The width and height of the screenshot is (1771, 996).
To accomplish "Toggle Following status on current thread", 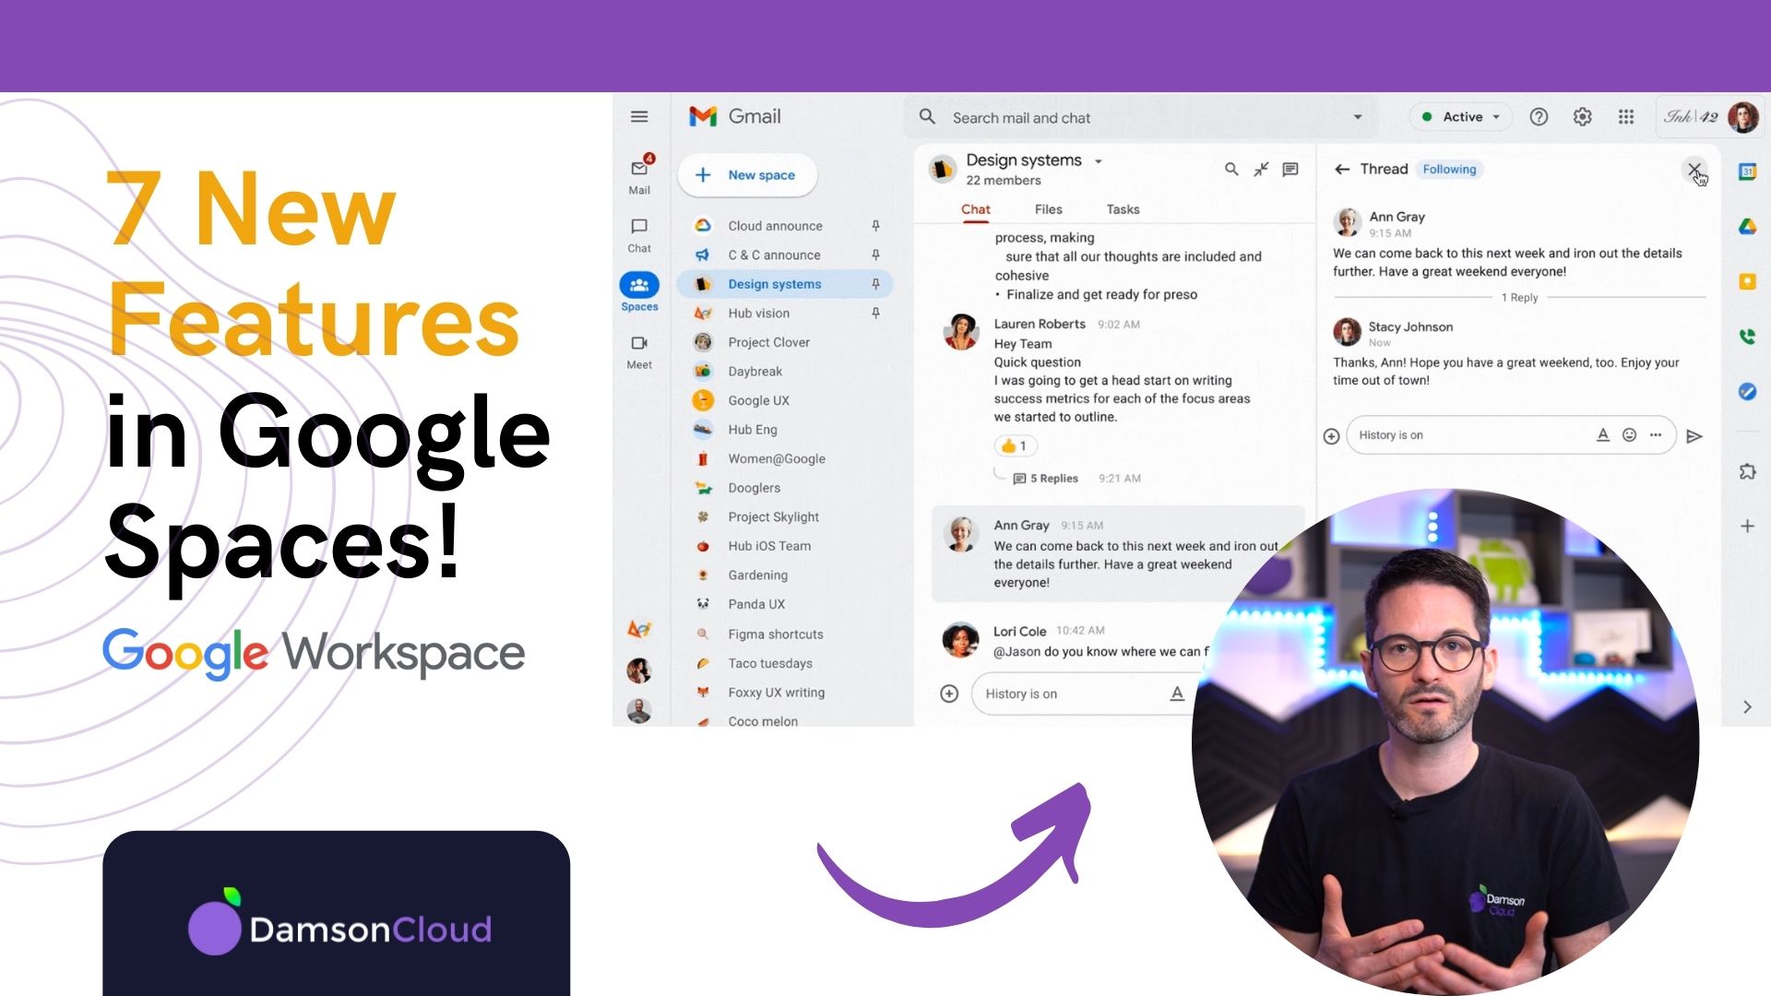I will point(1449,168).
